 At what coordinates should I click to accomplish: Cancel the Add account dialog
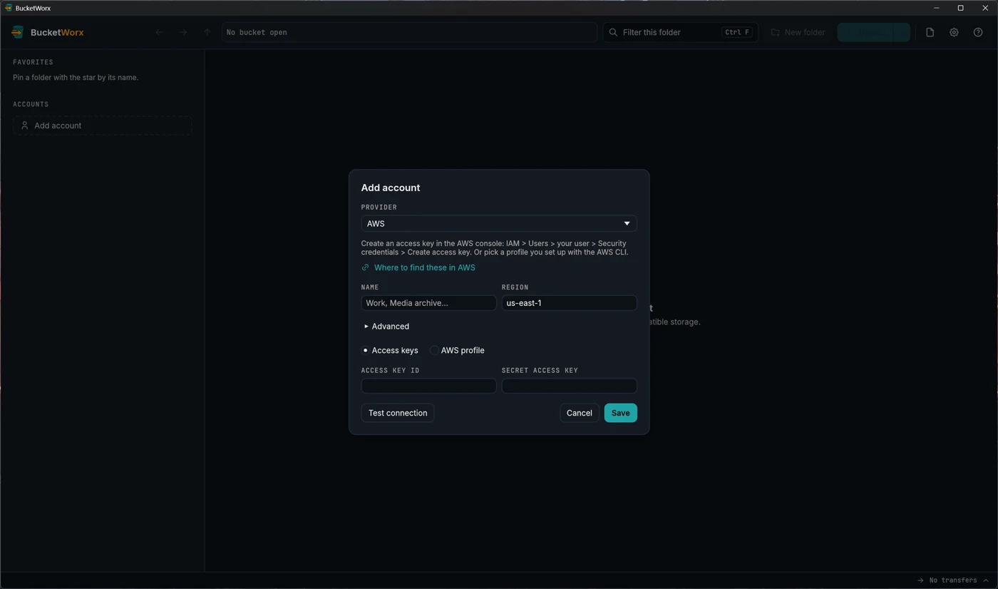point(579,413)
